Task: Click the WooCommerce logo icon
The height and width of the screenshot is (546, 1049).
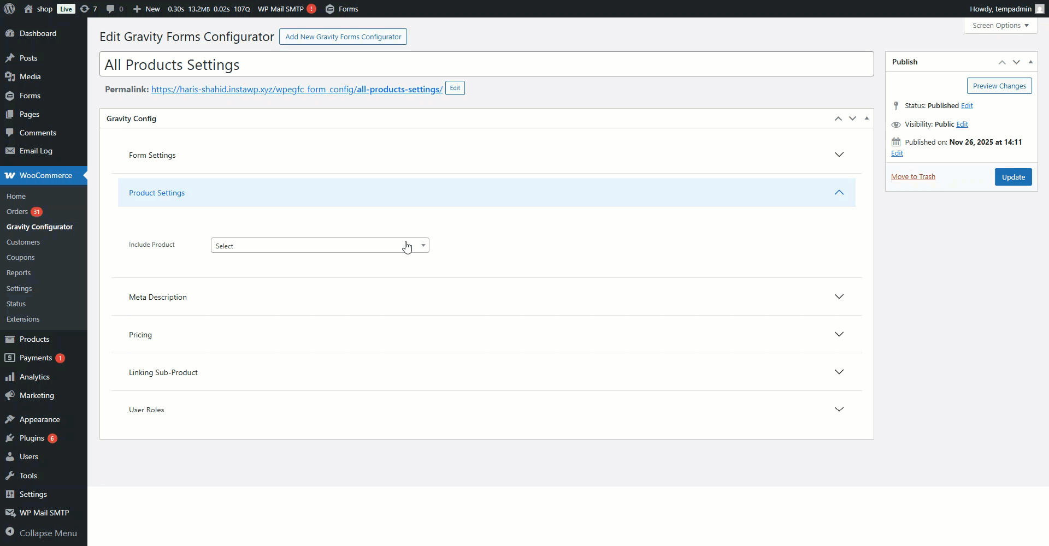Action: coord(10,175)
